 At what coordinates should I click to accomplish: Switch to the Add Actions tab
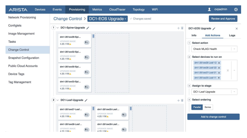click(212, 35)
